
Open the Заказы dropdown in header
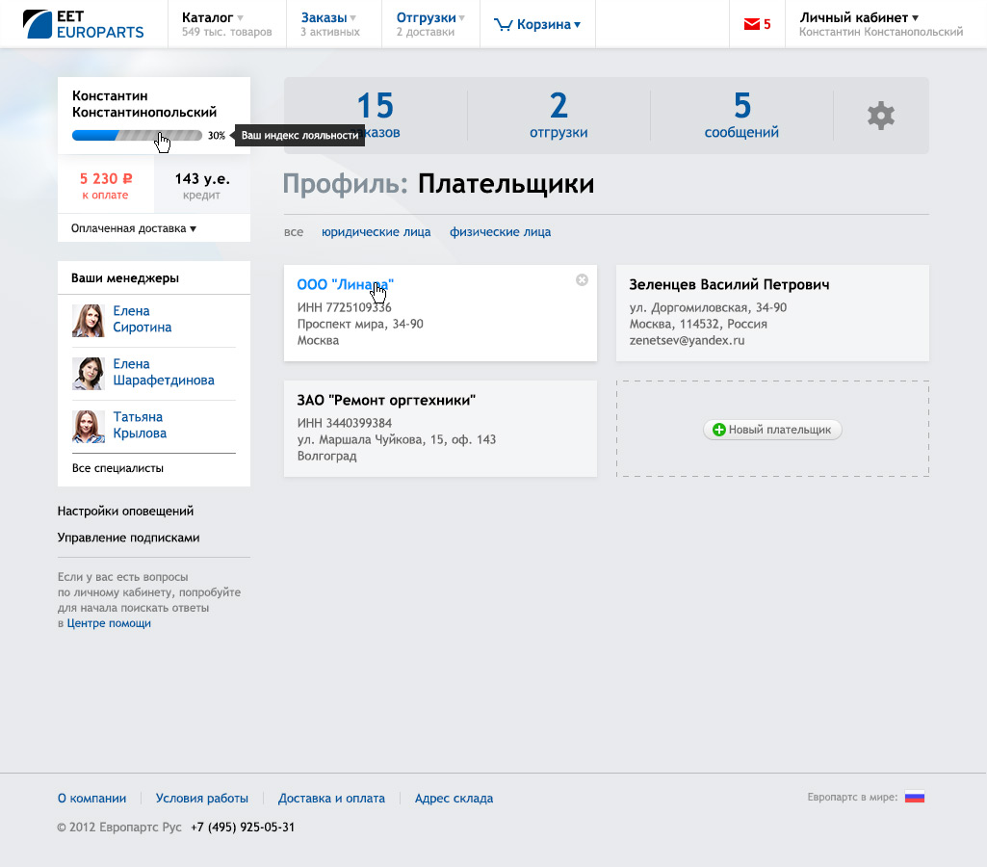coord(328,17)
